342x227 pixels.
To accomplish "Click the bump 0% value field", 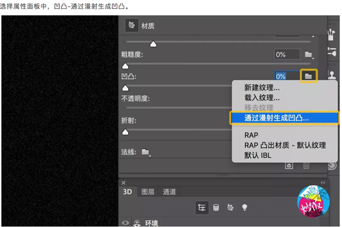I will [x=287, y=76].
